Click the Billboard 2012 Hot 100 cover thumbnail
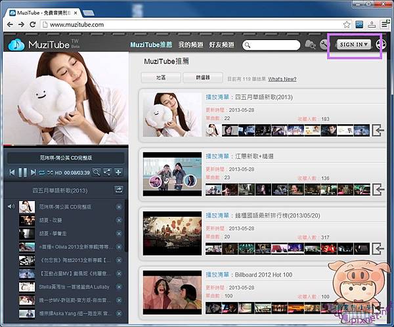 point(172,292)
